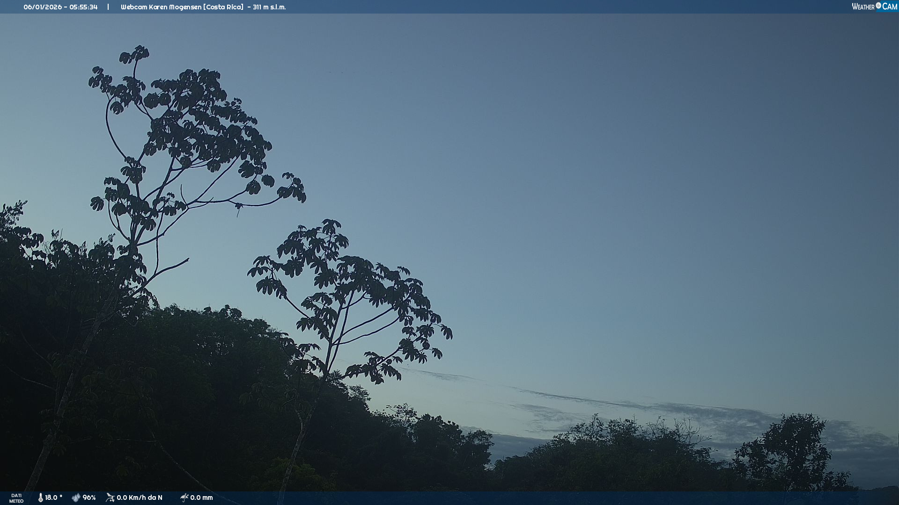Click the 96% humidity value
899x505 pixels.
point(89,498)
